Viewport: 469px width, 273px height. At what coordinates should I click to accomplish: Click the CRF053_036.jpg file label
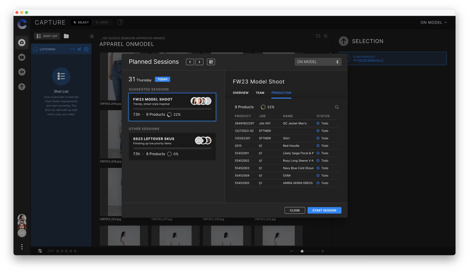click(x=214, y=219)
